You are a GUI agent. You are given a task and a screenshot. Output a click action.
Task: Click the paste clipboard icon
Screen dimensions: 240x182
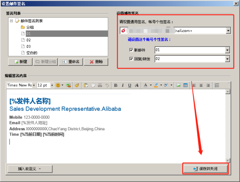coord(86,85)
